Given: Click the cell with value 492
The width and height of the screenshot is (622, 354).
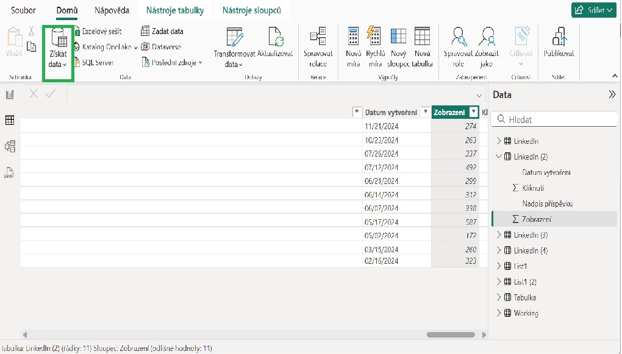Looking at the screenshot, I should tap(455, 168).
